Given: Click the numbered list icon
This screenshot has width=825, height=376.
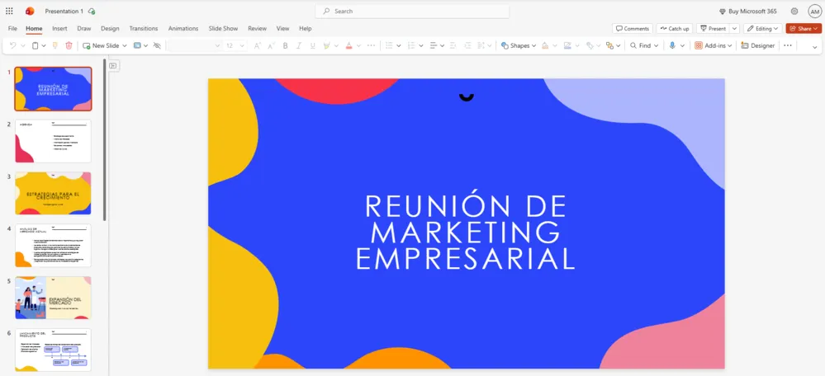Looking at the screenshot, I should (411, 45).
